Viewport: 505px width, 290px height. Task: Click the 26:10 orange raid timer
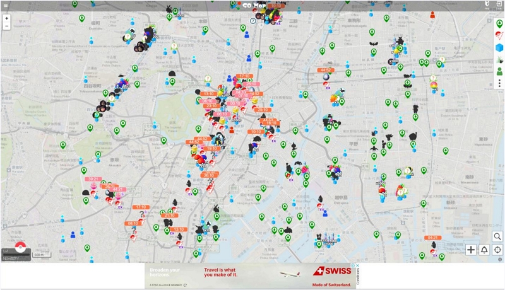(x=209, y=175)
